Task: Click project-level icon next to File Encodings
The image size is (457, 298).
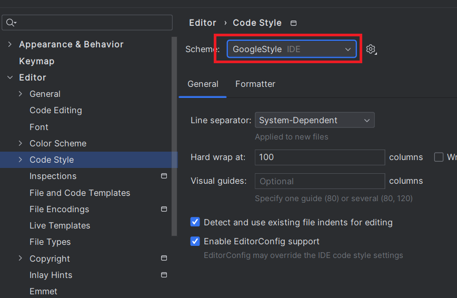Action: click(x=164, y=209)
